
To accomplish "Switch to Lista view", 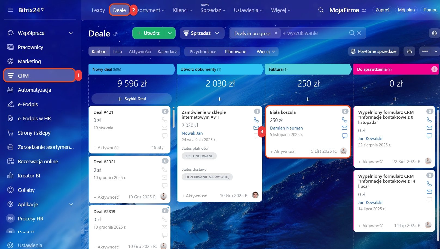I will coord(118,51).
